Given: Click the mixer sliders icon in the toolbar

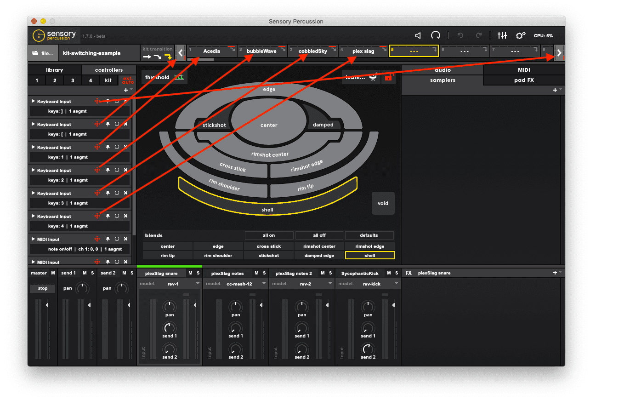Looking at the screenshot, I should point(502,35).
